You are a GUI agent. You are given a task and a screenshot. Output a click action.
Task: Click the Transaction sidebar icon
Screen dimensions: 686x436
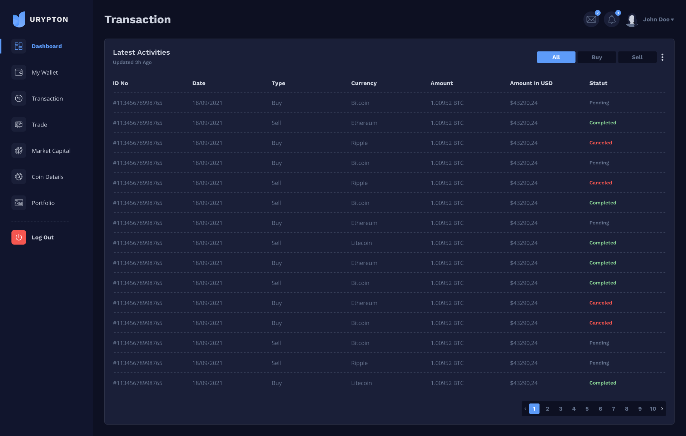coord(19,99)
